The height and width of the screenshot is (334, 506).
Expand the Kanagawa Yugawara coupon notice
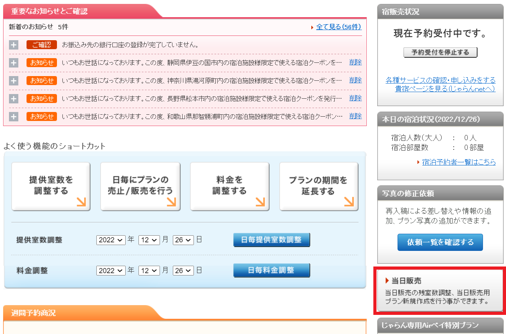pyautogui.click(x=14, y=81)
